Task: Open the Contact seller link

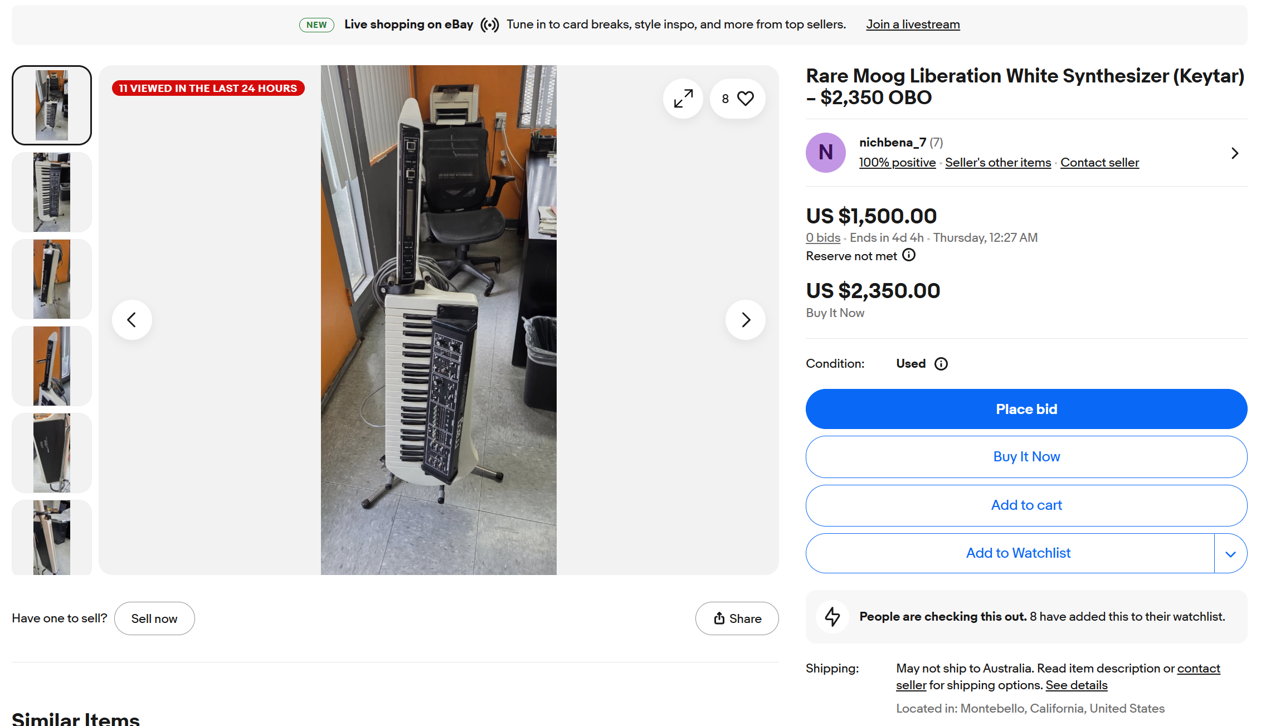Action: tap(1099, 163)
